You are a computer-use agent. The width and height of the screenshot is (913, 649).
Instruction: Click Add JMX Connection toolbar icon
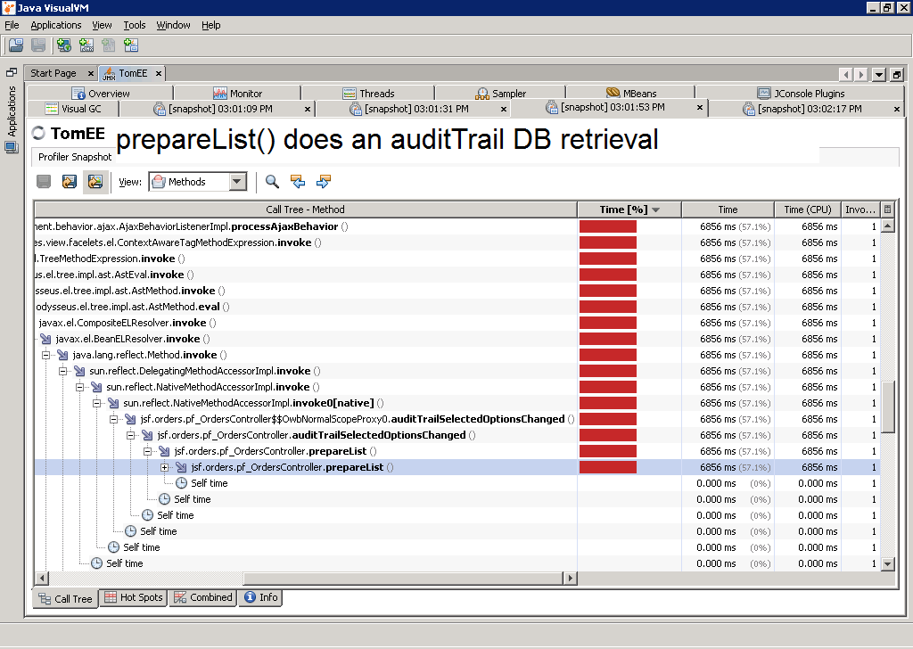pyautogui.click(x=86, y=45)
